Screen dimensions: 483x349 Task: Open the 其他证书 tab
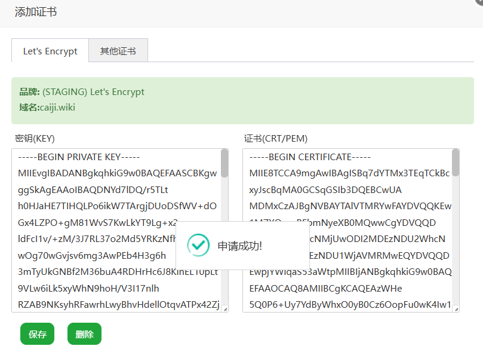118,51
